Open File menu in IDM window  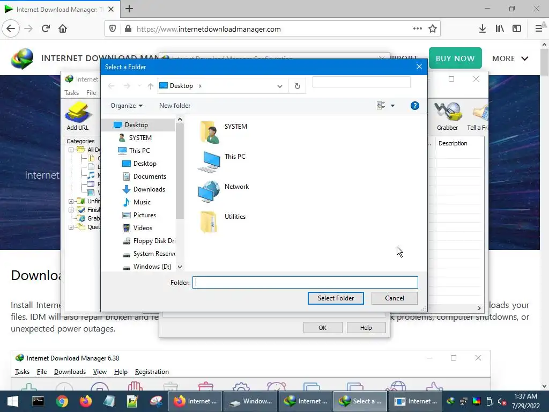[91, 92]
